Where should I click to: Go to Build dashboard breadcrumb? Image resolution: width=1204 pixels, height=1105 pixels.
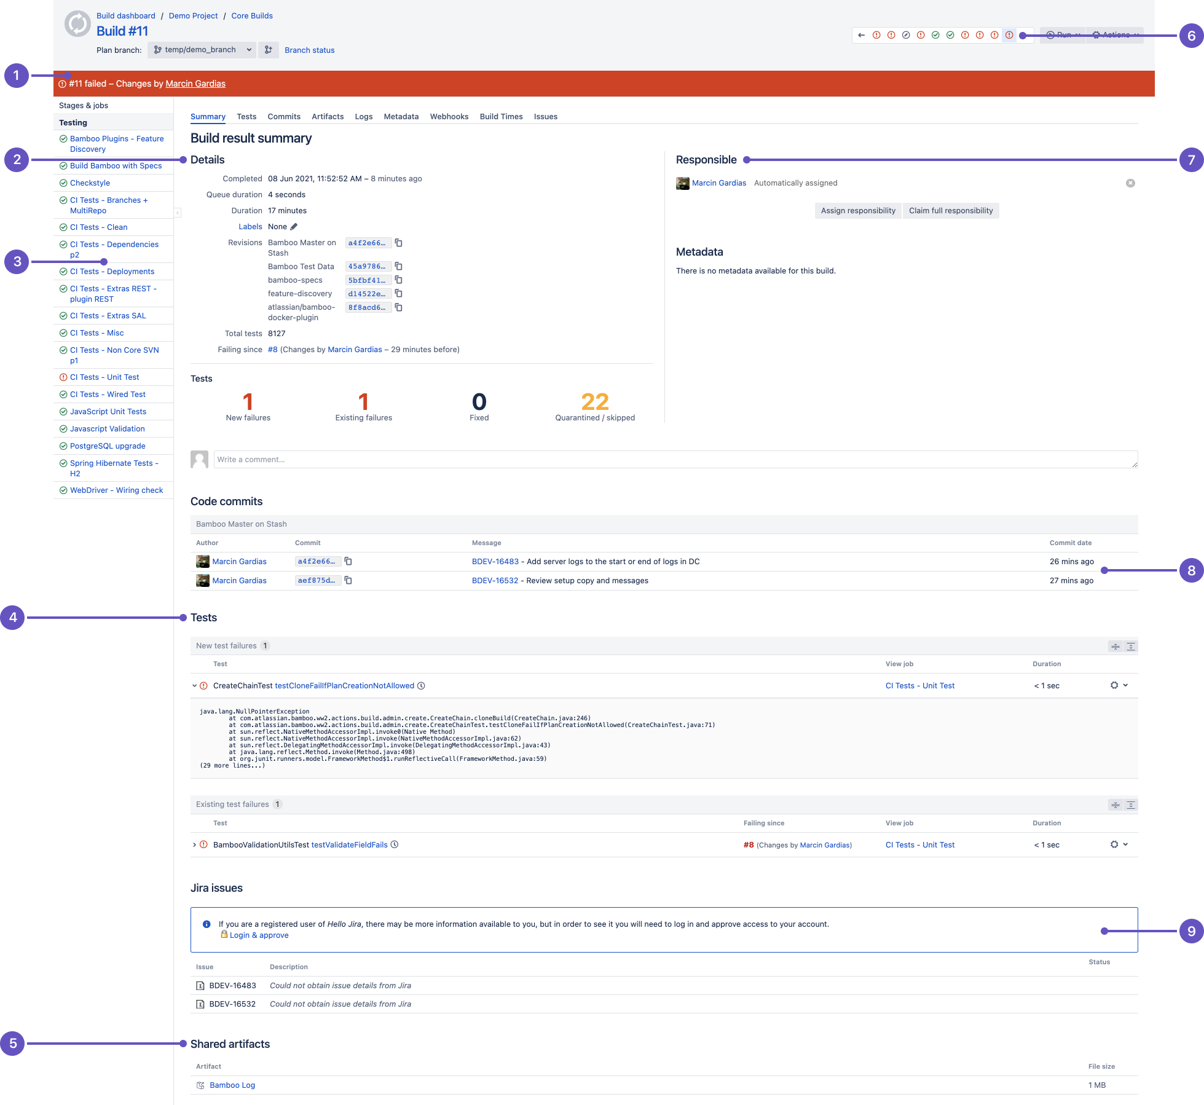pyautogui.click(x=126, y=16)
